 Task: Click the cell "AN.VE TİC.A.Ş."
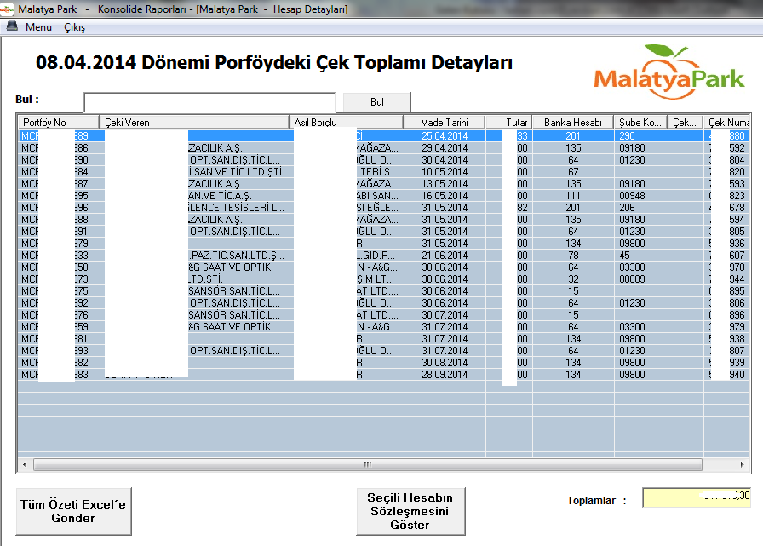pos(220,196)
